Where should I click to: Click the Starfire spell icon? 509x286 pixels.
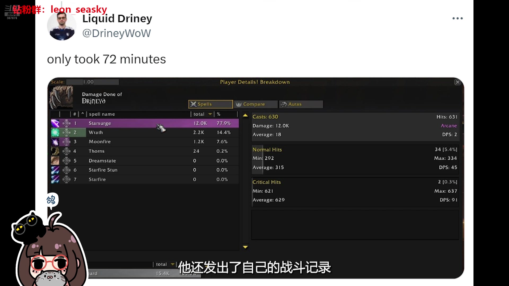coord(55,179)
